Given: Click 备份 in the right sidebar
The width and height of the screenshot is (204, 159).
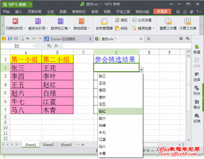Looking at the screenshot, I should [x=197, y=104].
